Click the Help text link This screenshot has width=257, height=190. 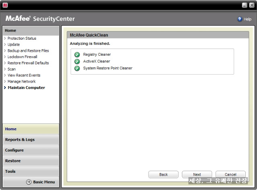247,19
